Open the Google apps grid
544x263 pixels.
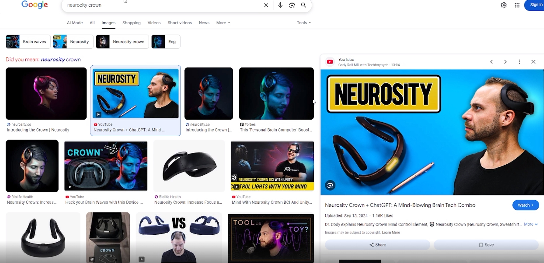point(517,5)
